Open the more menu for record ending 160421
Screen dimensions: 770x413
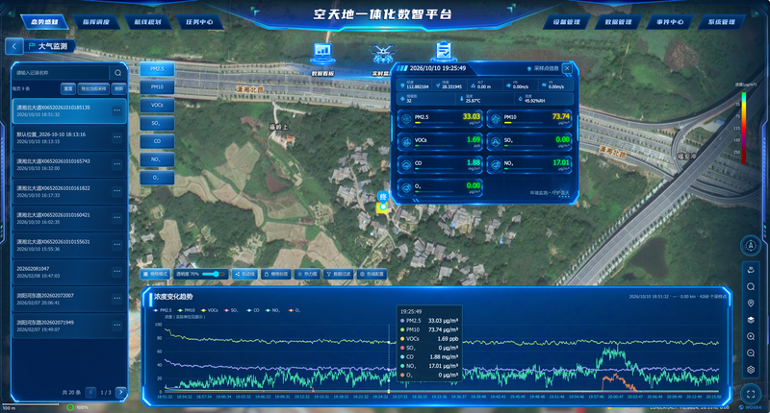(x=116, y=218)
